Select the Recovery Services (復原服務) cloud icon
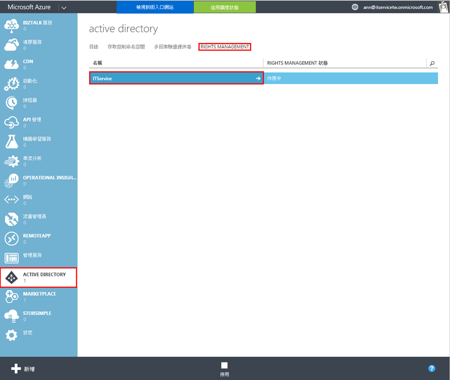This screenshot has height=380, width=450. (11, 45)
